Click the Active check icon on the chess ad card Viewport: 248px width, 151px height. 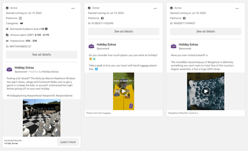pyautogui.click(x=7, y=8)
